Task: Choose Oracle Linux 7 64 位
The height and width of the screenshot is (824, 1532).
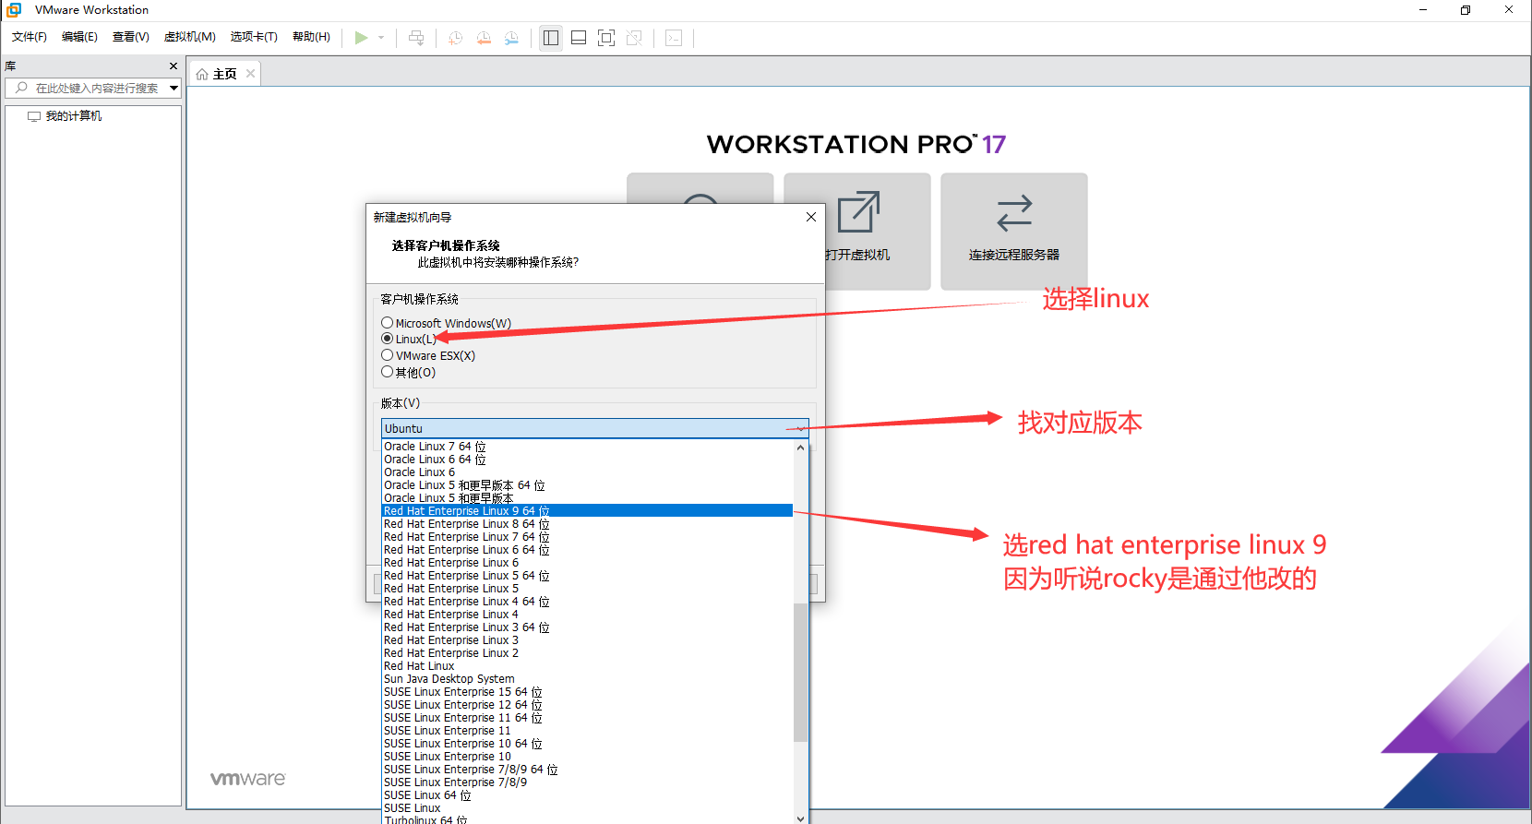Action: pos(588,447)
